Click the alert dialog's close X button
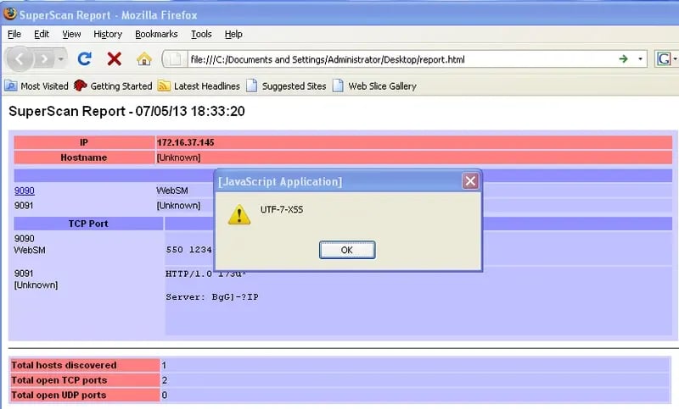The height and width of the screenshot is (409, 679). (x=469, y=181)
